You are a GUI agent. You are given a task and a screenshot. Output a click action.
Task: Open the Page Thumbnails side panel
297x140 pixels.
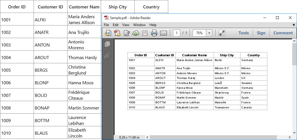click(x=107, y=44)
